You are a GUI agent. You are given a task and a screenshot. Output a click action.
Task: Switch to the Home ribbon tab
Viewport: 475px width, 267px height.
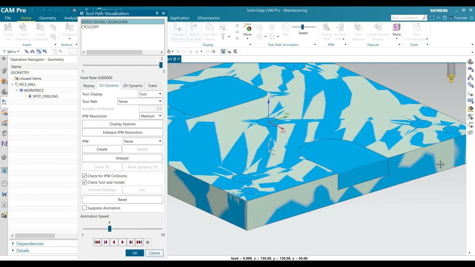click(26, 18)
